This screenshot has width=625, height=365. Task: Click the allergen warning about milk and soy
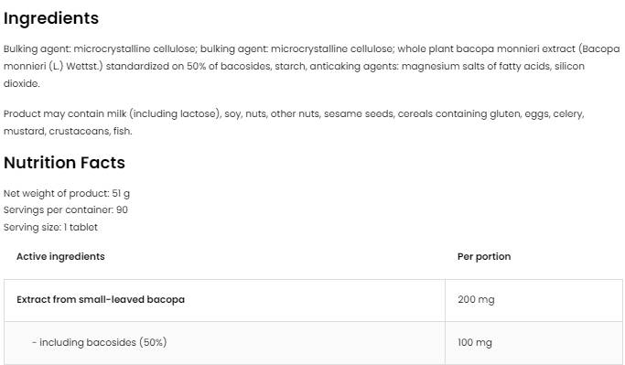tap(294, 123)
